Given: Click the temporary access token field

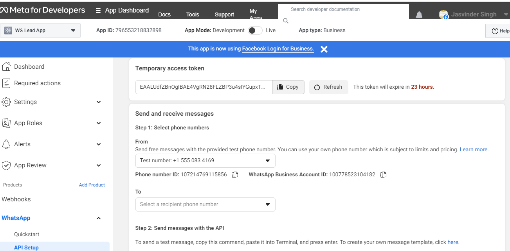Looking at the screenshot, I should pos(204,87).
